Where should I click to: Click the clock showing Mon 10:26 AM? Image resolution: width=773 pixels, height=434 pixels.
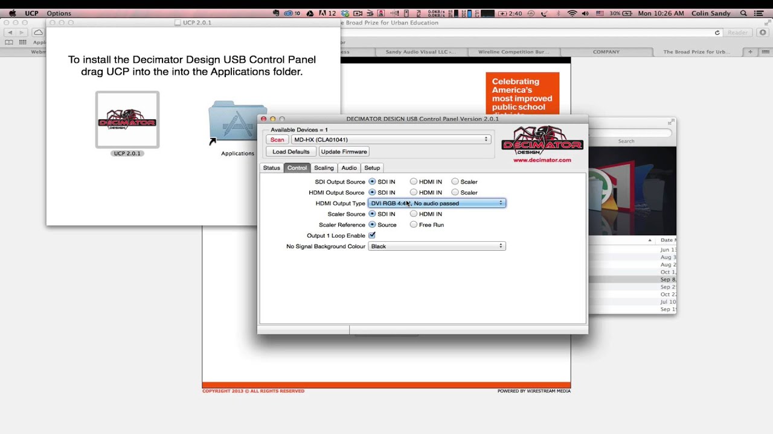(x=661, y=13)
